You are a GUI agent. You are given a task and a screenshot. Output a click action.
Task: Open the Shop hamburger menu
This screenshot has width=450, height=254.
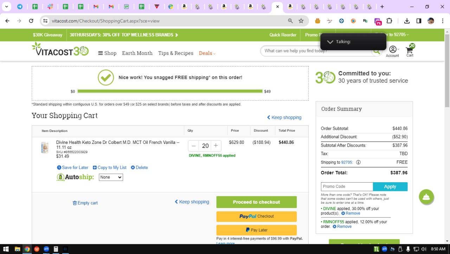[107, 53]
